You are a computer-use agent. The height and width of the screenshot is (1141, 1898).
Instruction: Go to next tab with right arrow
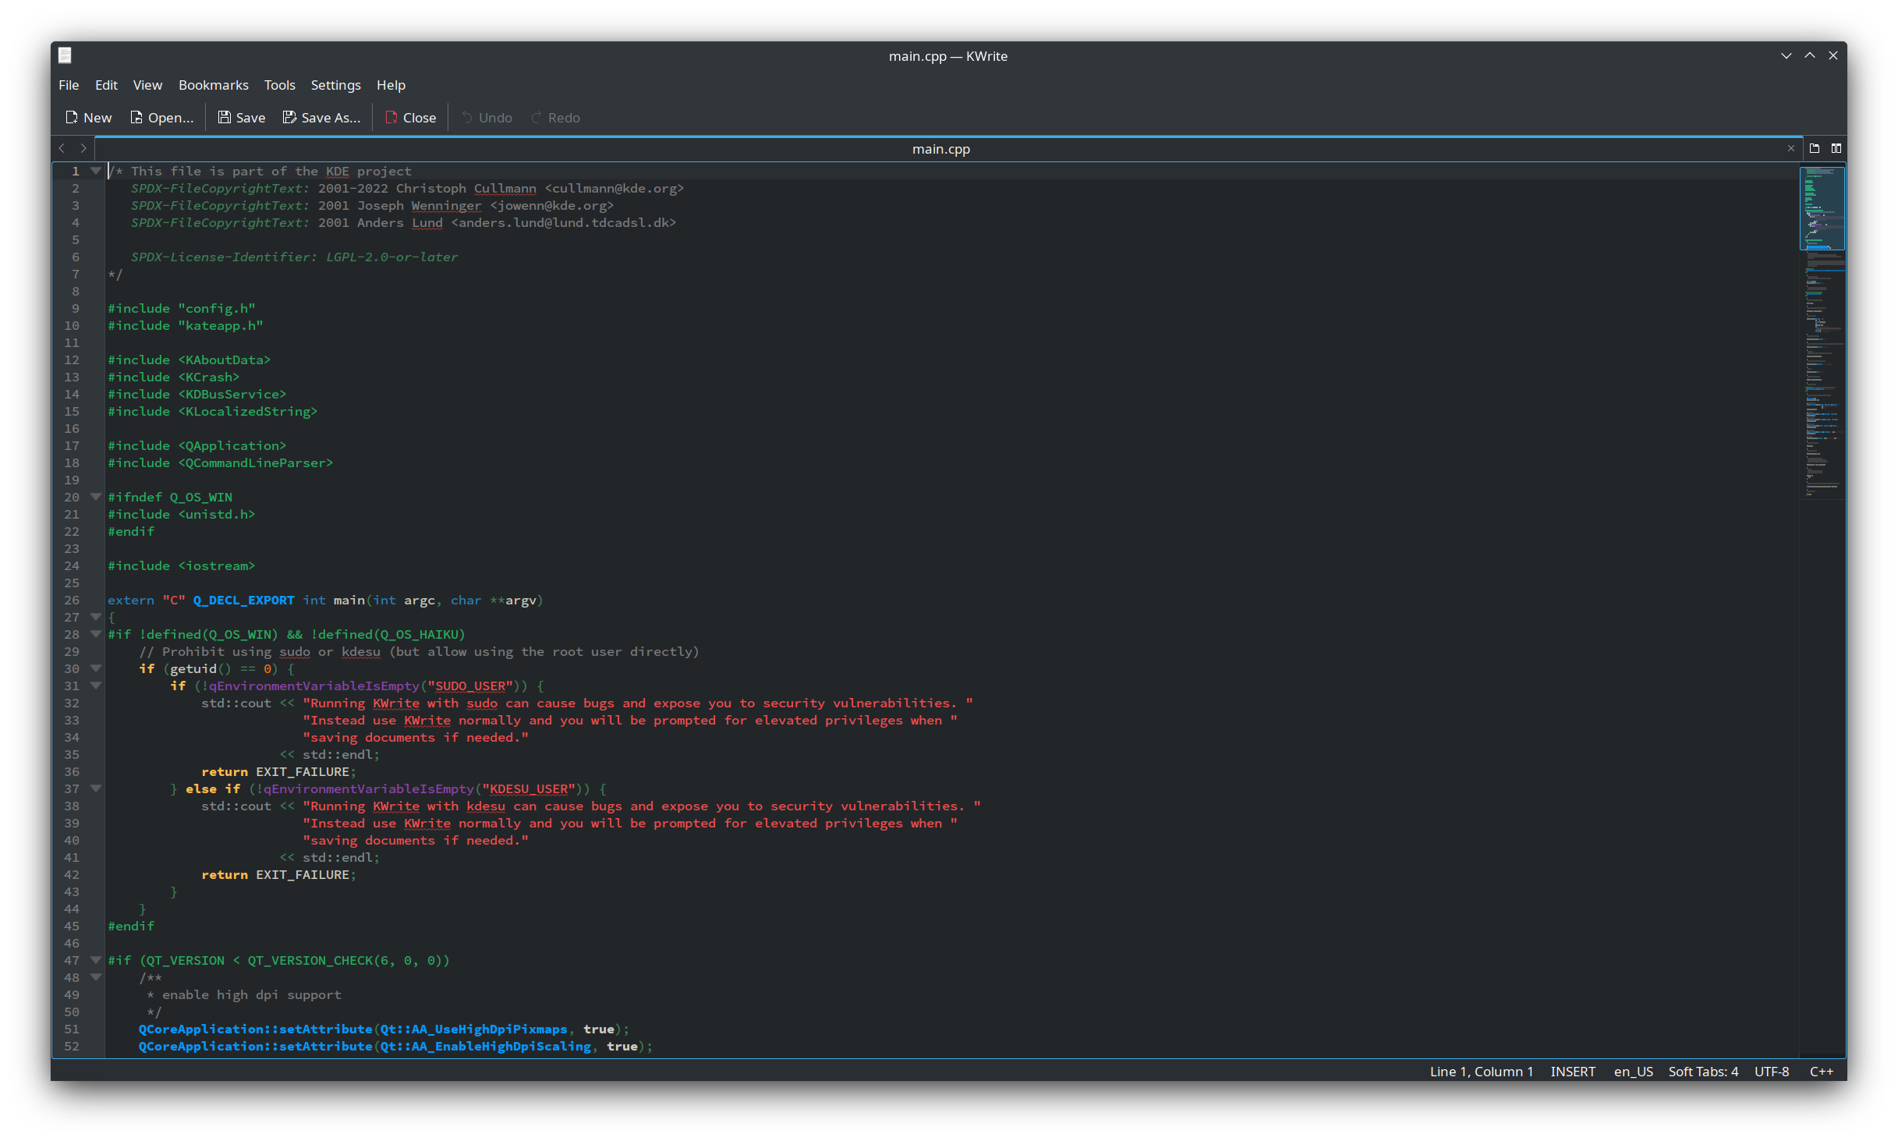click(83, 148)
